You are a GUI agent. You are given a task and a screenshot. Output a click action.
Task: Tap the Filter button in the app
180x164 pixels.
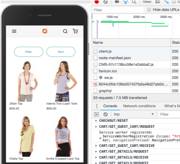coord(29,52)
